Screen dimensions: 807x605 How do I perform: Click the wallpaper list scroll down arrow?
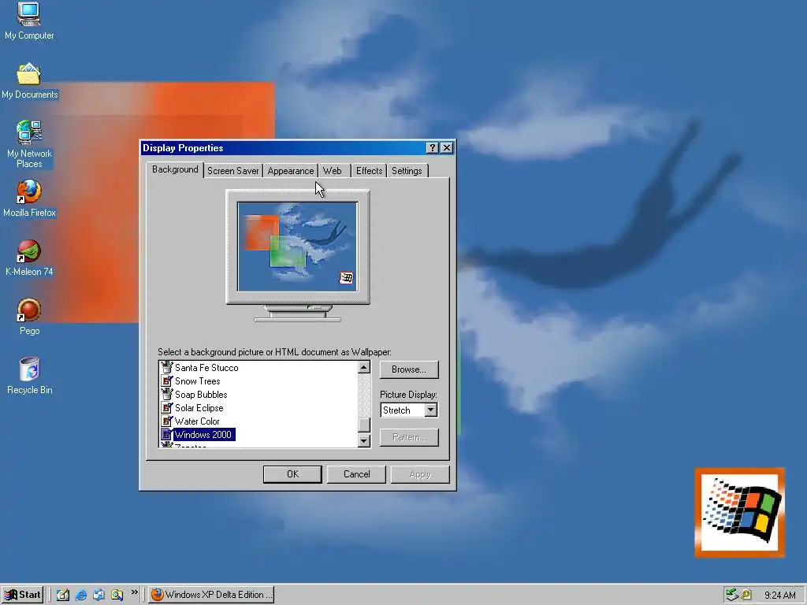coord(364,441)
